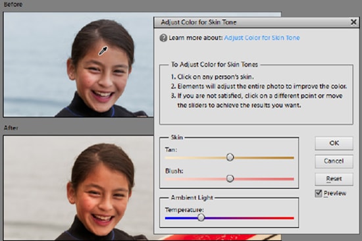362x241 pixels.
Task: Click the pale end of the Tan track
Action: [168, 158]
